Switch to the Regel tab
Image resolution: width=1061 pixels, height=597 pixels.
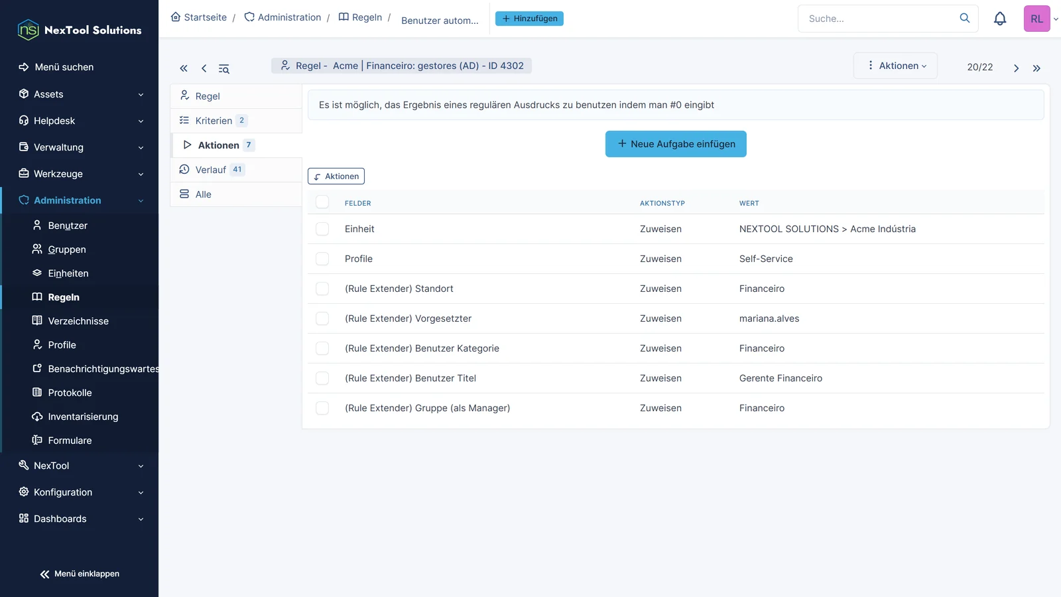236,96
